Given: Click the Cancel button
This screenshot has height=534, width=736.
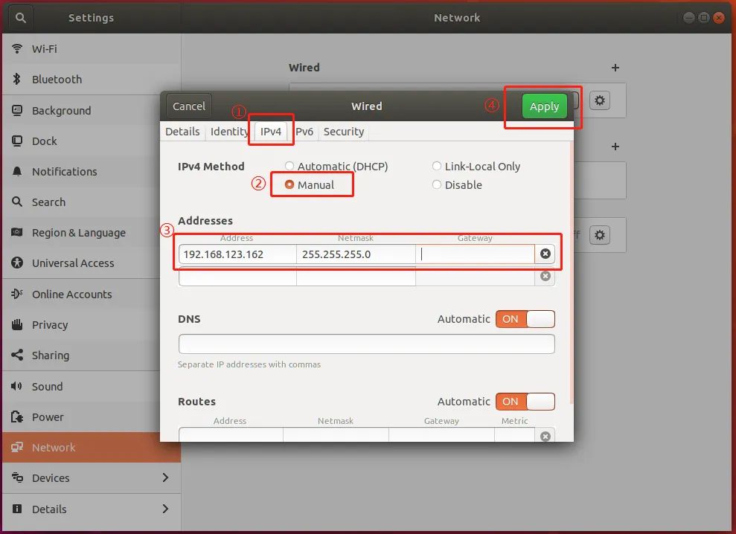Looking at the screenshot, I should [x=189, y=106].
